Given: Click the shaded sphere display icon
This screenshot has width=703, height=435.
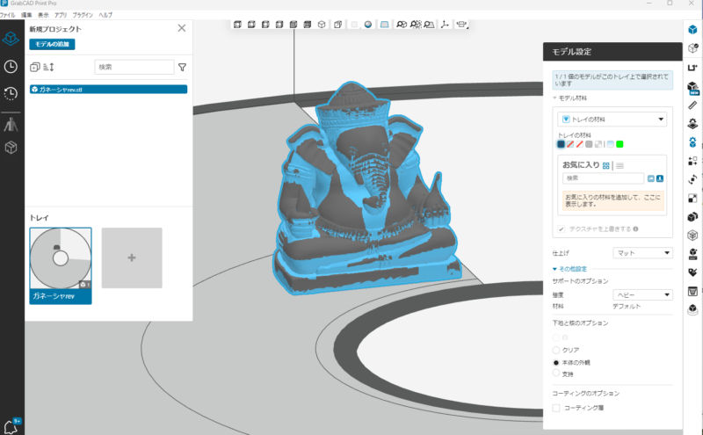Looking at the screenshot, I should pos(368,24).
